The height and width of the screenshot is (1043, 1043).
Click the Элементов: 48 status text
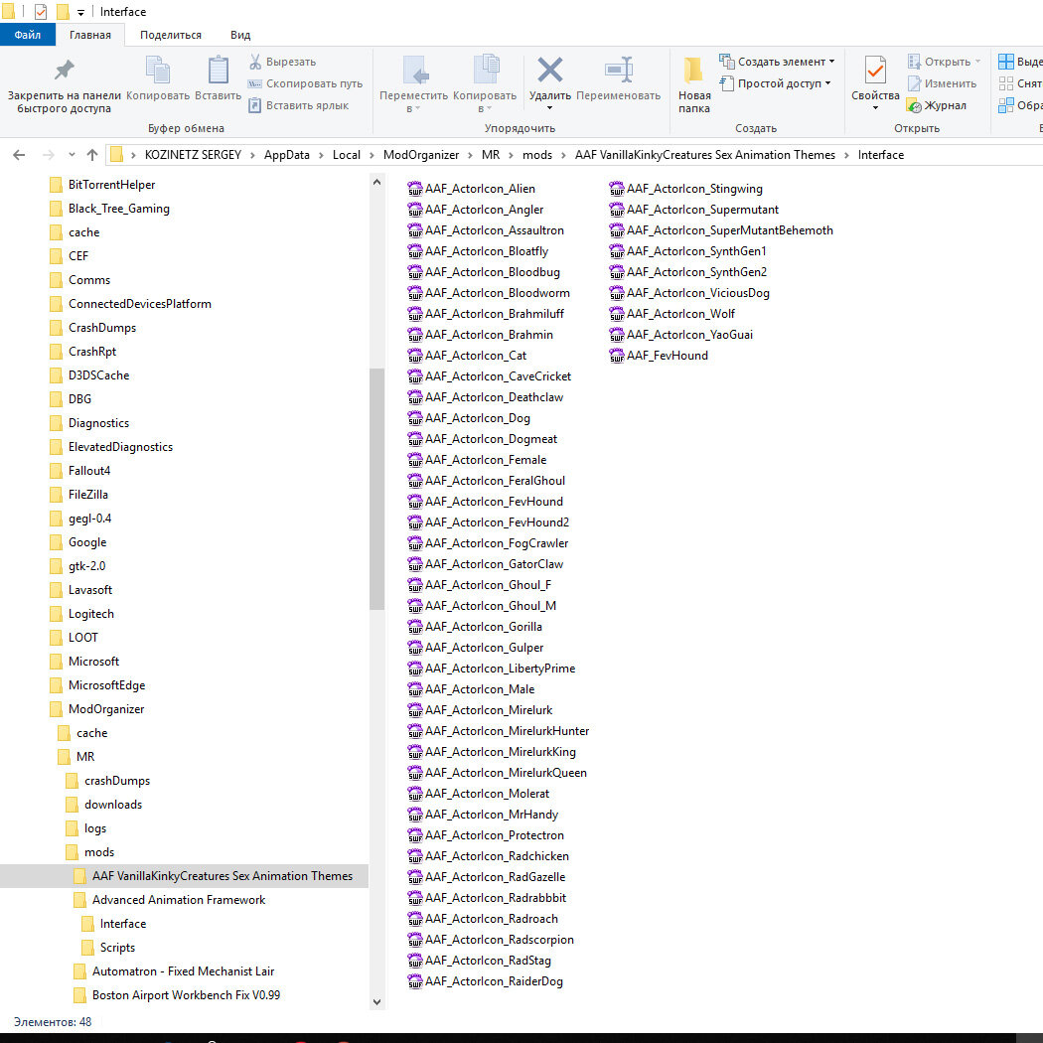[x=53, y=1022]
